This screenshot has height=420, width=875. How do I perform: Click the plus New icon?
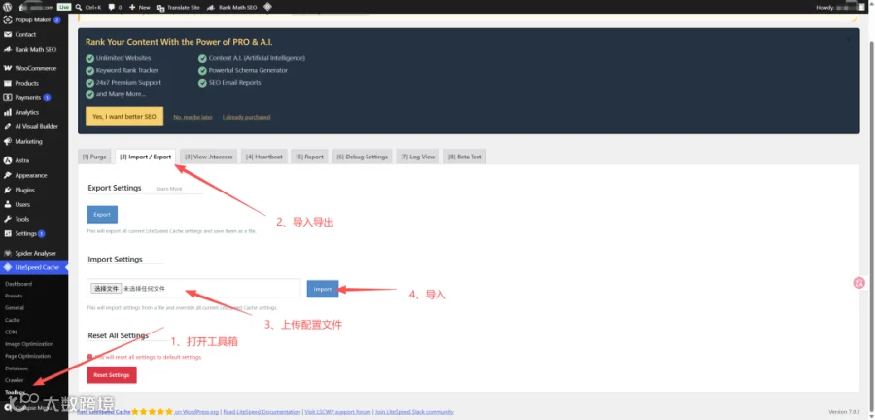pos(132,7)
